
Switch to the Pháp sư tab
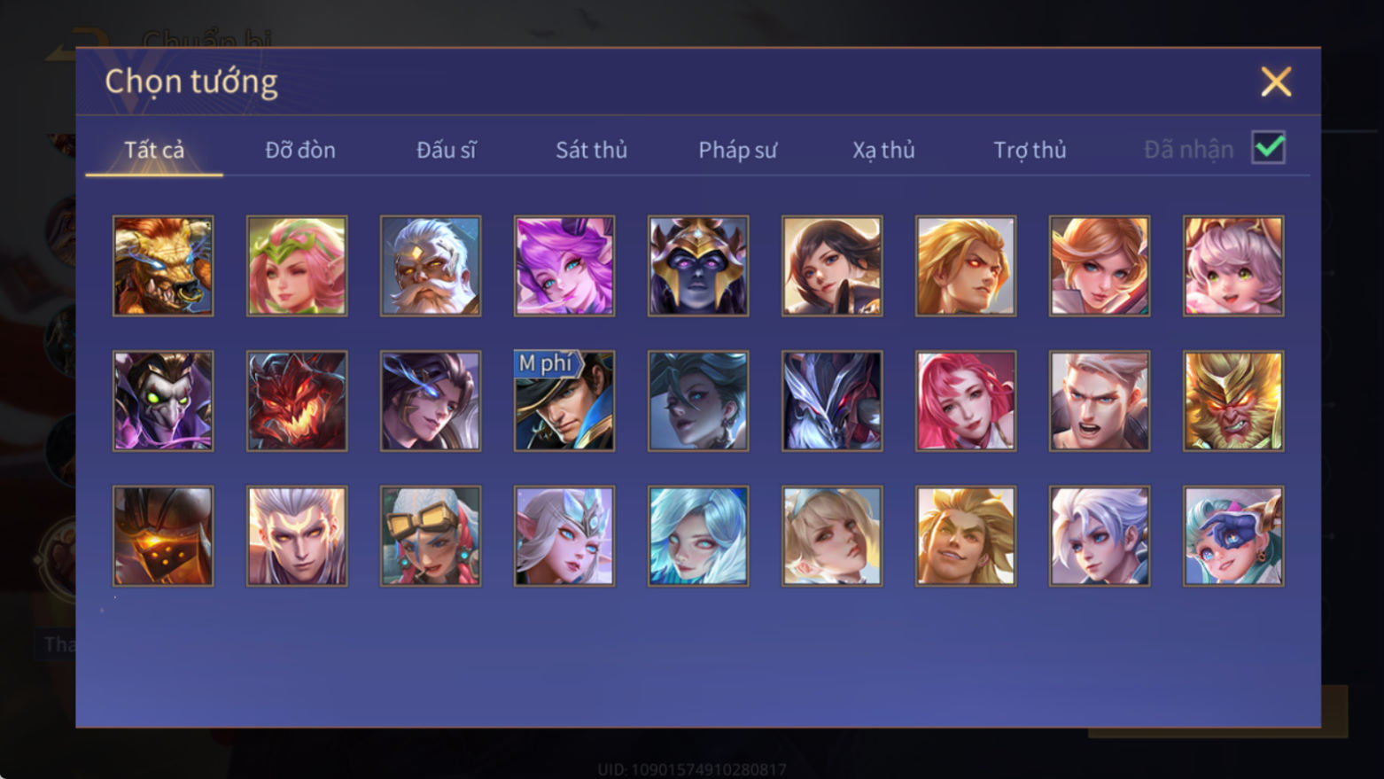pos(737,150)
